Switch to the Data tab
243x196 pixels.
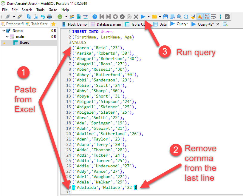(160, 24)
